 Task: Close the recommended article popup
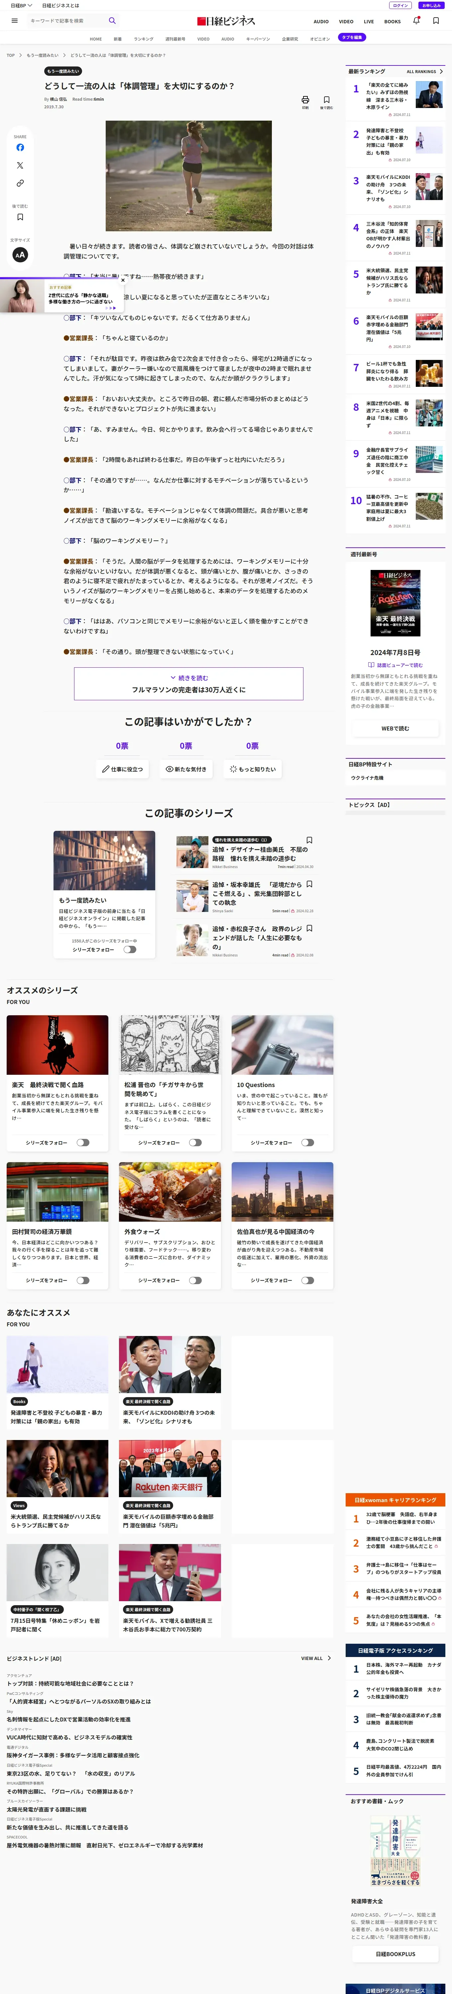(122, 280)
